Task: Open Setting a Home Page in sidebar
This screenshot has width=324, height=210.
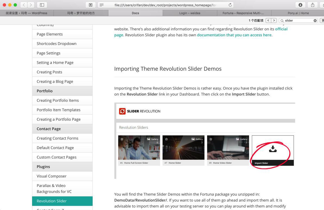Action: coord(62,63)
